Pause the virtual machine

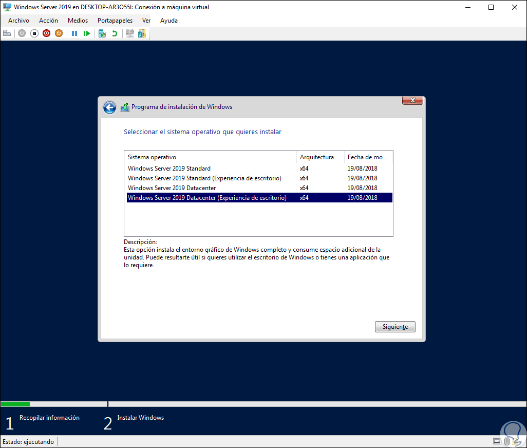pos(74,33)
